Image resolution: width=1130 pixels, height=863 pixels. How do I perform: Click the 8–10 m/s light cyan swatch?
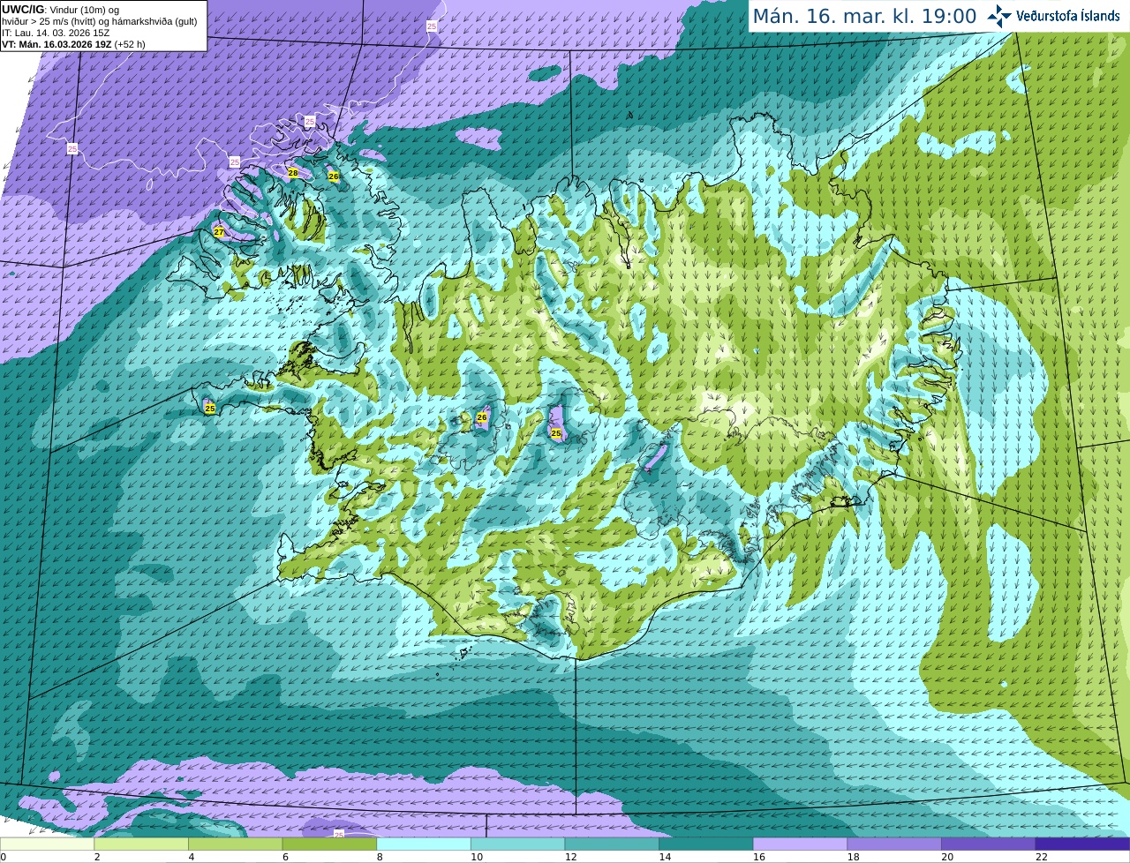coord(424,844)
